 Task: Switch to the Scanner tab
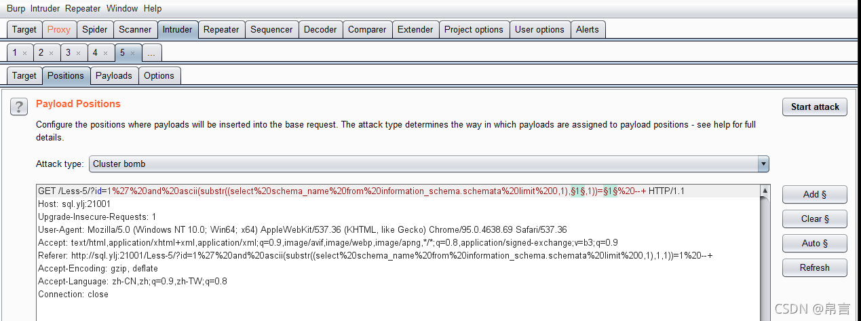[x=135, y=29]
